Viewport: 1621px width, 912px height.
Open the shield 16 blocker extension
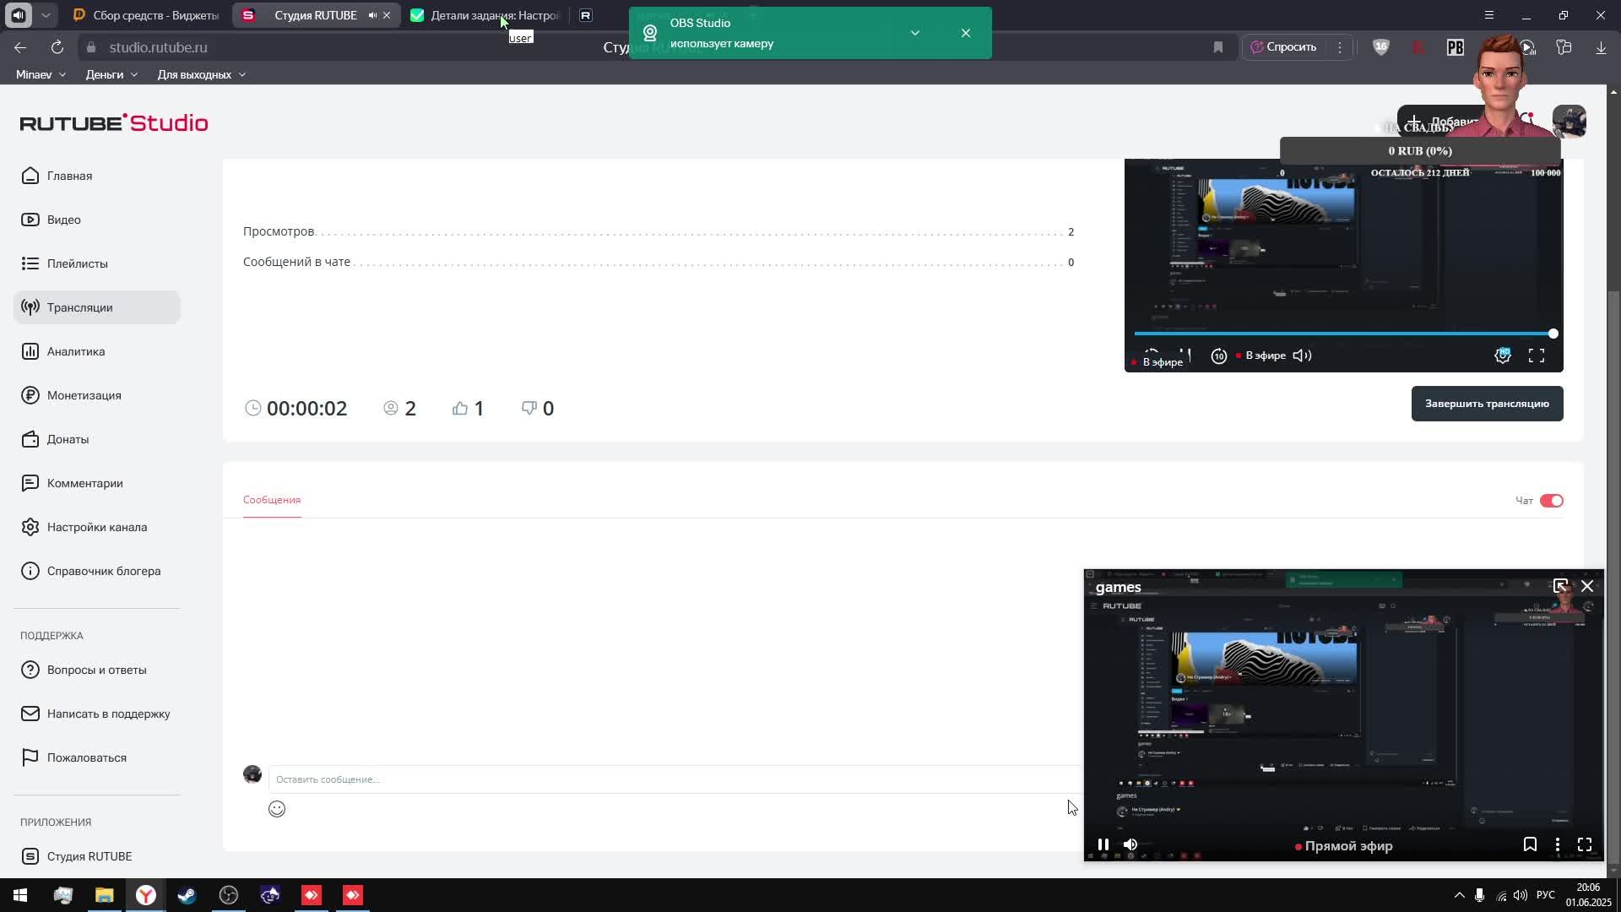coord(1381,47)
